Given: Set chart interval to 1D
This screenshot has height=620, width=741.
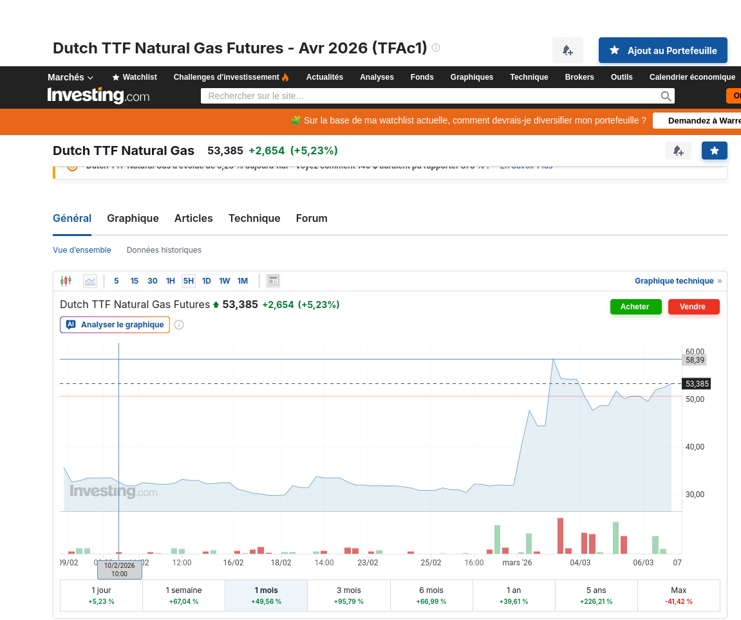Looking at the screenshot, I should pos(207,281).
